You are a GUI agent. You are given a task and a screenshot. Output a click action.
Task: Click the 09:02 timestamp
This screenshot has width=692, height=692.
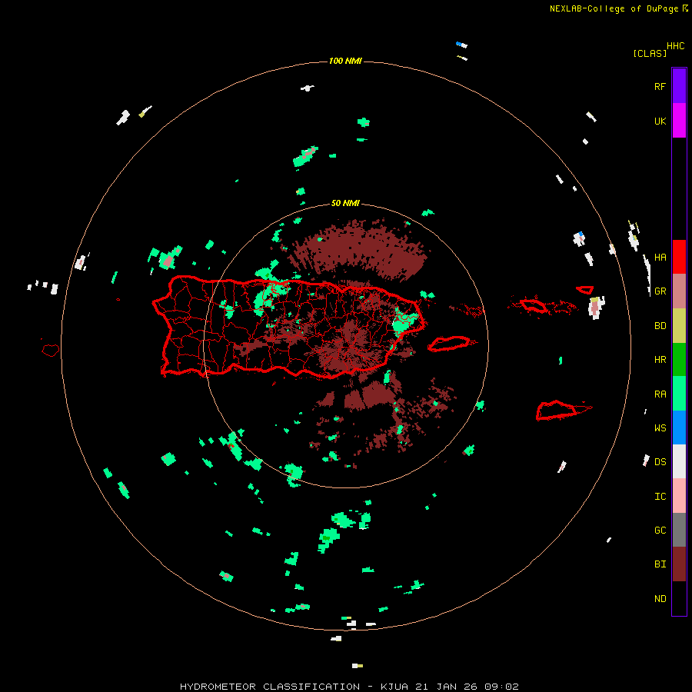pyautogui.click(x=501, y=687)
